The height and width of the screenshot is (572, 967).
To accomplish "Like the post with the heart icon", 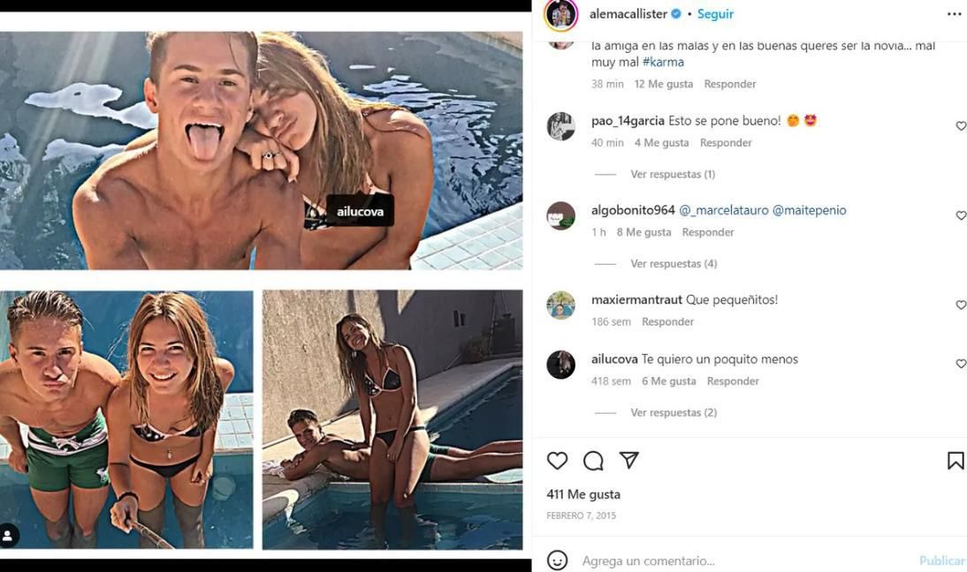I will point(557,461).
